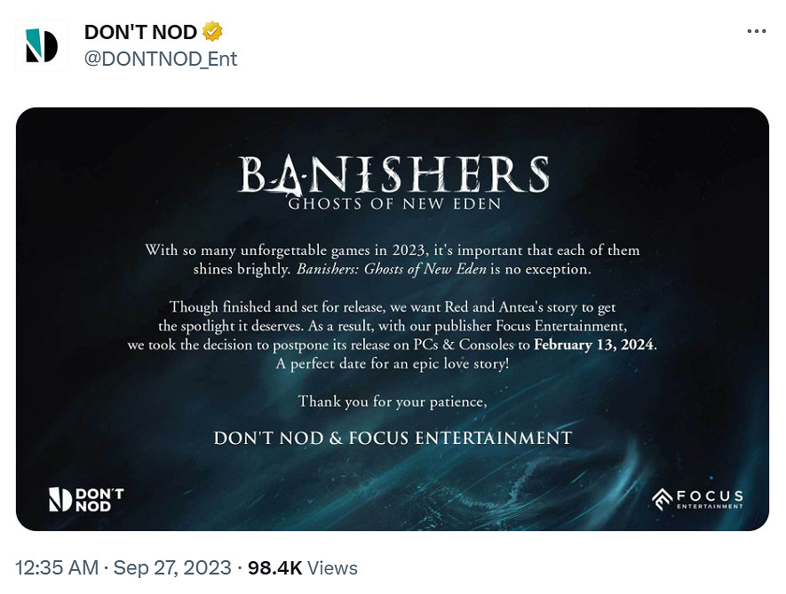Open the three-dot more options menu

point(756,31)
